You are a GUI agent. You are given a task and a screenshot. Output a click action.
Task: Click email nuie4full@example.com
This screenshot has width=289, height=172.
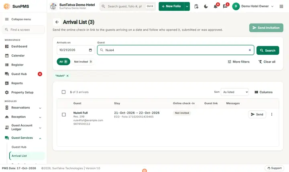[88, 120]
